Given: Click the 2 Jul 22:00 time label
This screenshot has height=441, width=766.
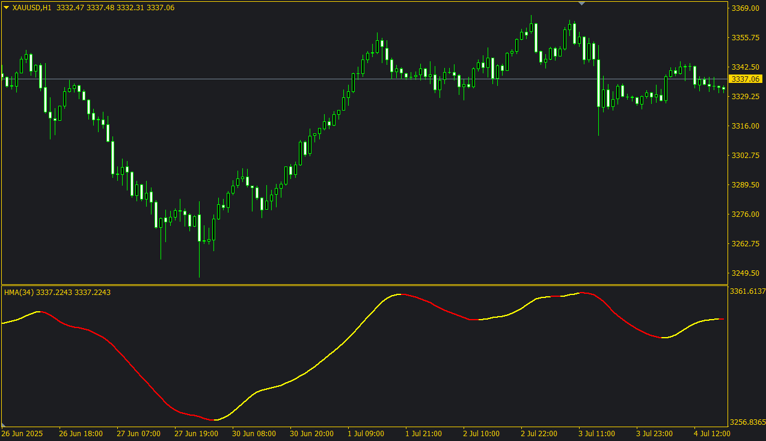Looking at the screenshot, I should click(x=539, y=434).
